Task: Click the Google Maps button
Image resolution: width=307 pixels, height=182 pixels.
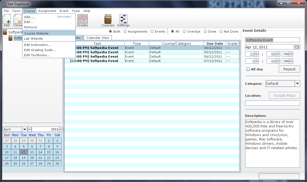Action: (284, 95)
